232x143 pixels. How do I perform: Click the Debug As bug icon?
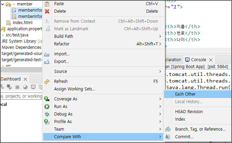[x=47, y=114]
